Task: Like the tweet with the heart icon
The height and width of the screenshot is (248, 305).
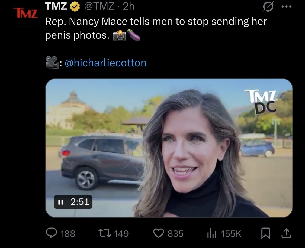Action: tap(159, 233)
